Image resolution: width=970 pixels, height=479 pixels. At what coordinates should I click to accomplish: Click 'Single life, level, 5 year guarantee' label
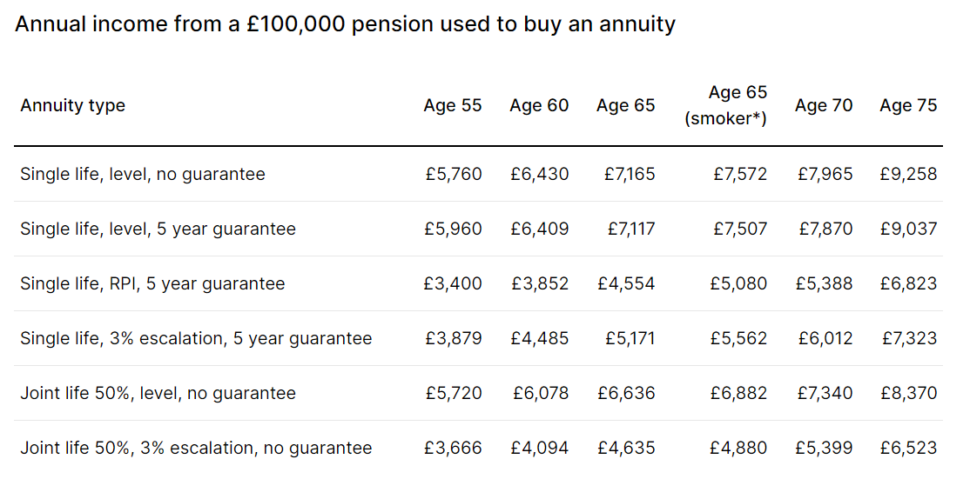point(158,230)
